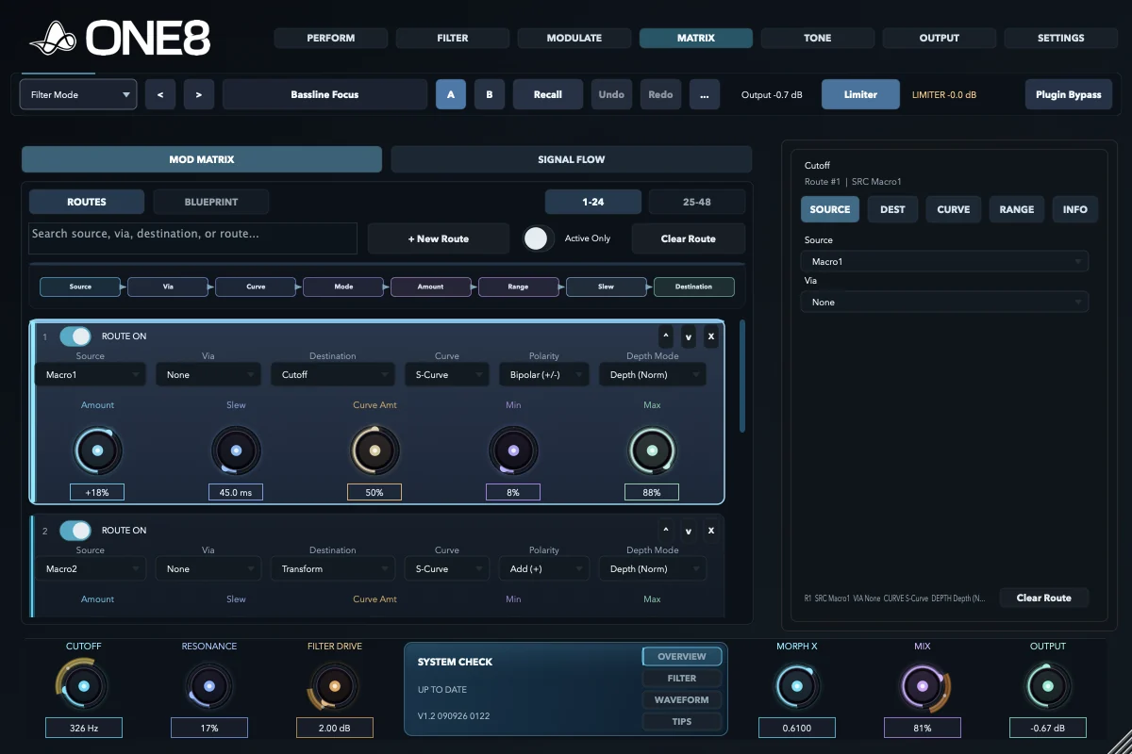The image size is (1132, 754).
Task: Click the previous preset arrow button
Action: pyautogui.click(x=160, y=94)
